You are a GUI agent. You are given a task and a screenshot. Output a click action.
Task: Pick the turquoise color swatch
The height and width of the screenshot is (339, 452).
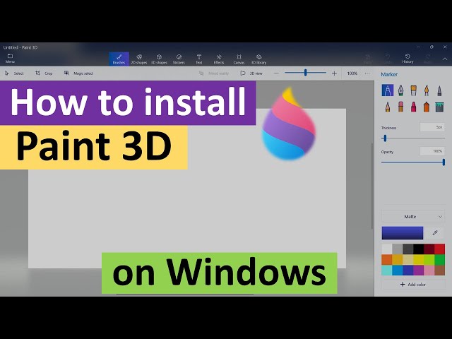(386, 270)
